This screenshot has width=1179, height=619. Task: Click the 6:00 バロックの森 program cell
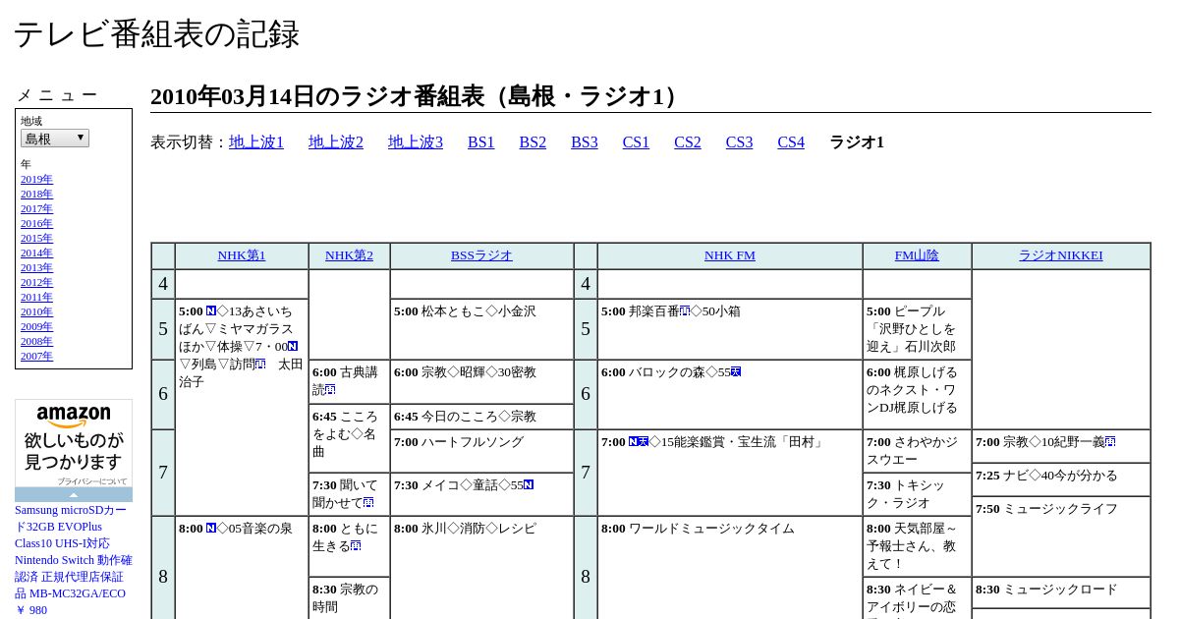[730, 394]
